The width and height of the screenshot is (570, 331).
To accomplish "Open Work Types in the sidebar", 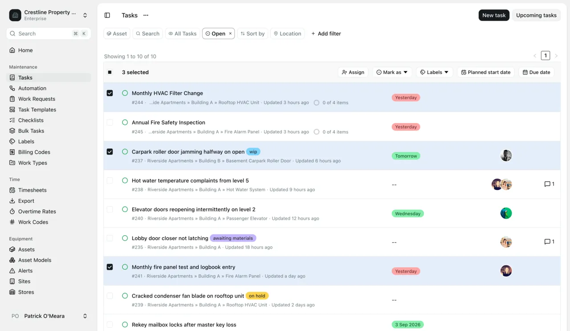I will click(49, 163).
